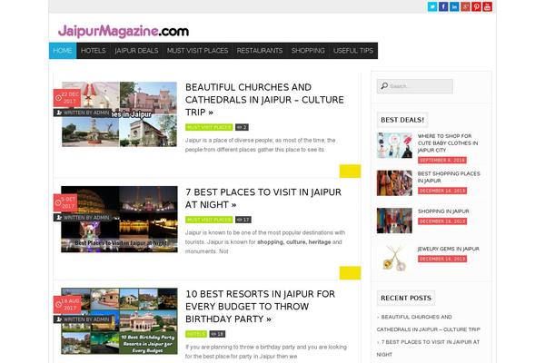Viewport: 545px width, 363px height.
Task: Click the Shopping in Jaipur deal thumbnail
Action: point(394,221)
